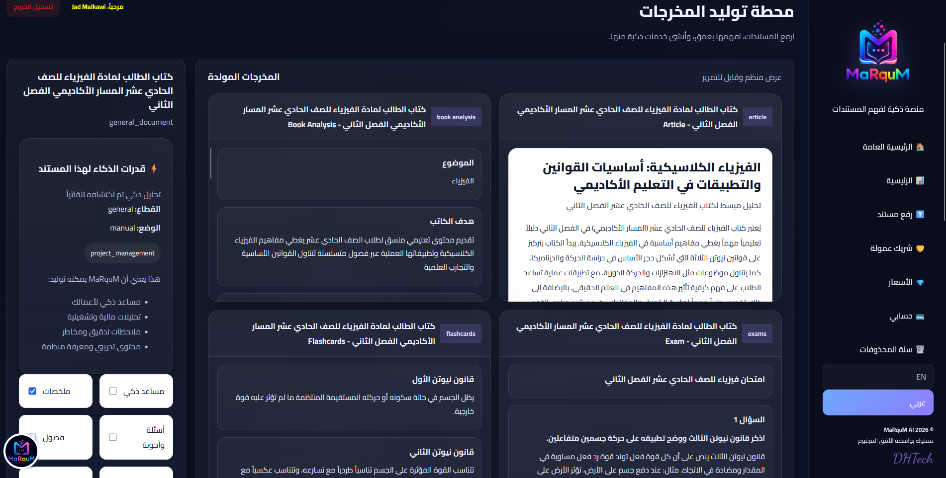Click the الموضوع section in book analysis

(349, 174)
